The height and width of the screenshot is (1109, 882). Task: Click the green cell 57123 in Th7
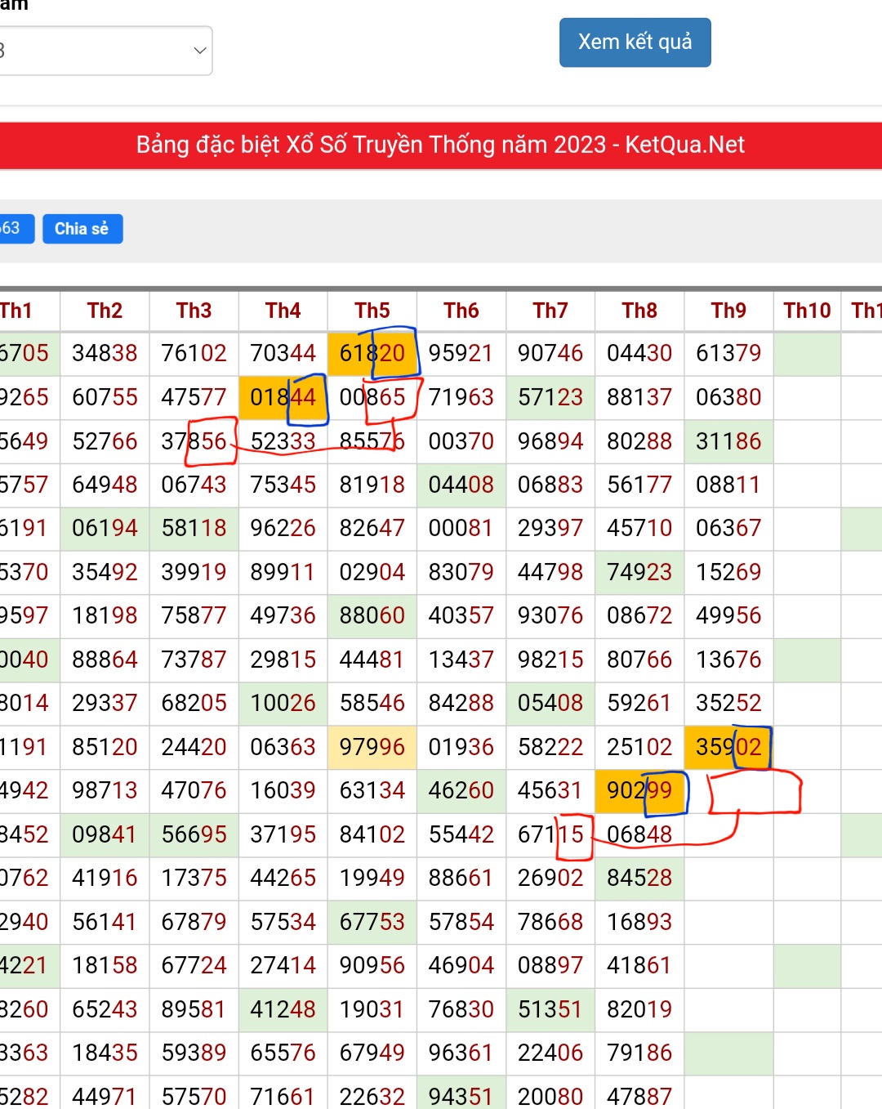[x=550, y=397]
